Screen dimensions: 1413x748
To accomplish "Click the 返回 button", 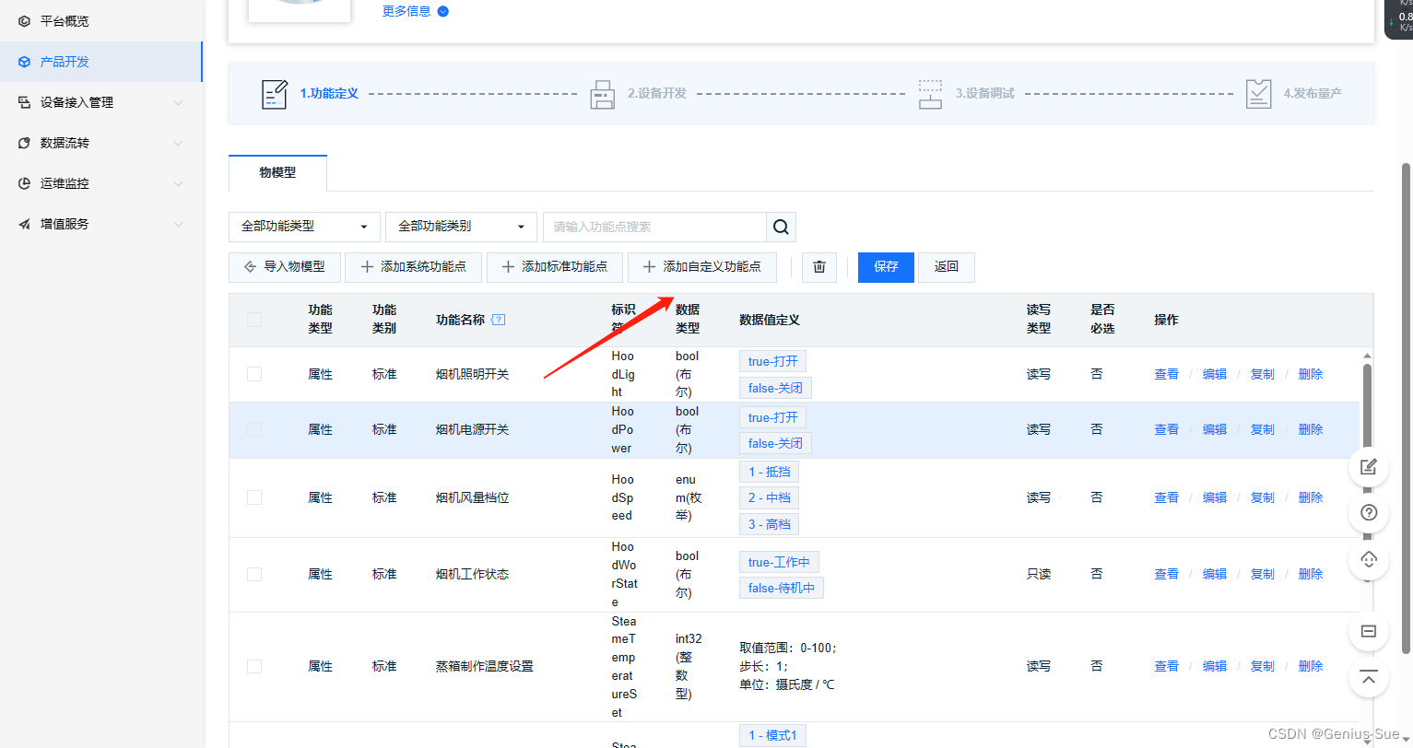I will pos(947,267).
